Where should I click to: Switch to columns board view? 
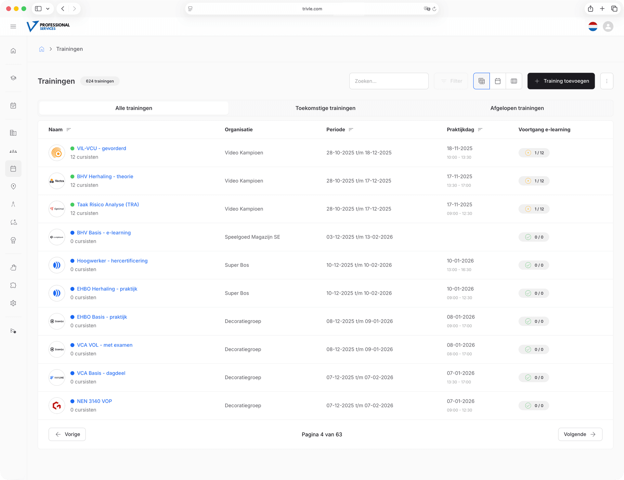(514, 81)
